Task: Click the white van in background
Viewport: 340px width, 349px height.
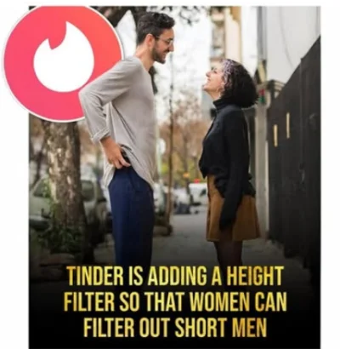Action: pyautogui.click(x=198, y=194)
